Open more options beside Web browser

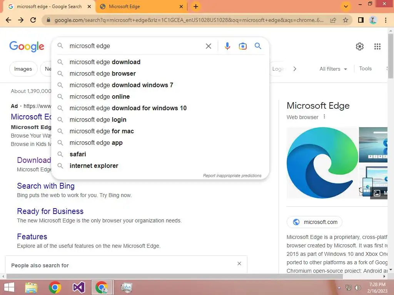(324, 117)
